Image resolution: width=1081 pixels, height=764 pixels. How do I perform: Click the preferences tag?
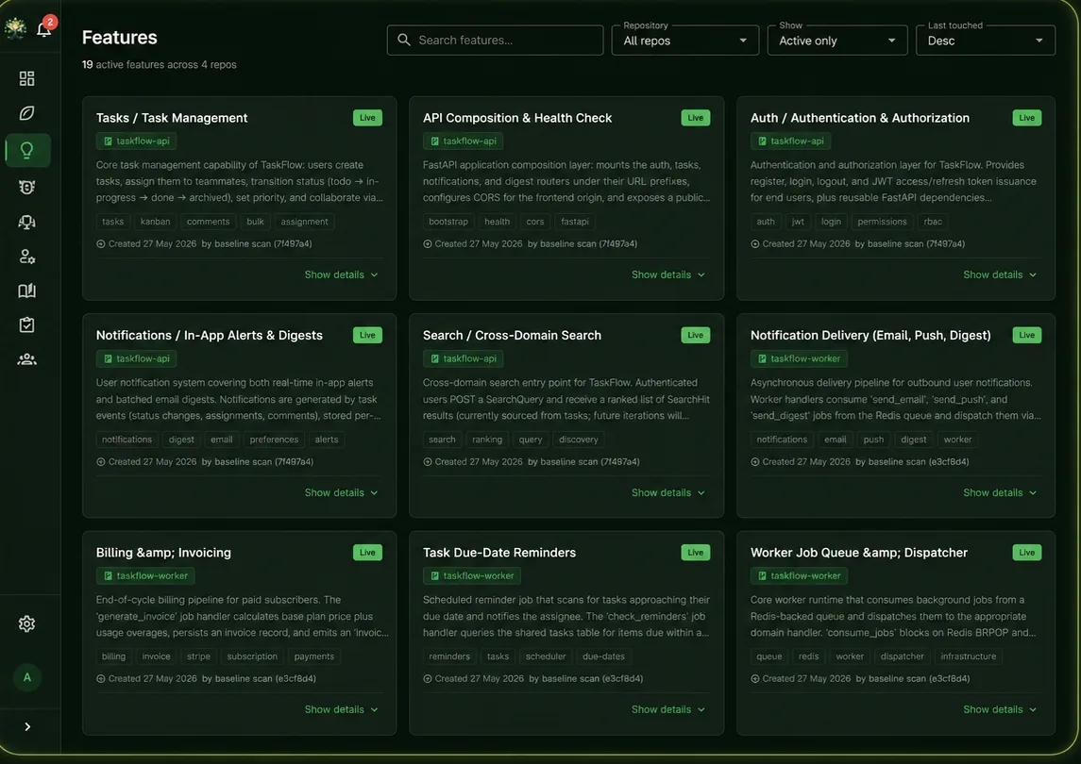click(274, 440)
